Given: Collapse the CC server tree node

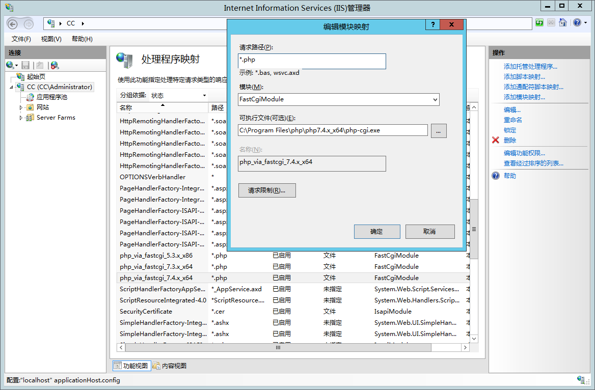Looking at the screenshot, I should (x=11, y=87).
